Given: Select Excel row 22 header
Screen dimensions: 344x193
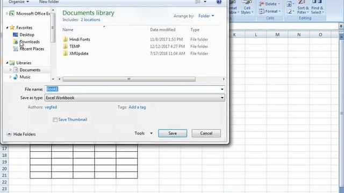Looking at the screenshot, I should pos(4,182).
